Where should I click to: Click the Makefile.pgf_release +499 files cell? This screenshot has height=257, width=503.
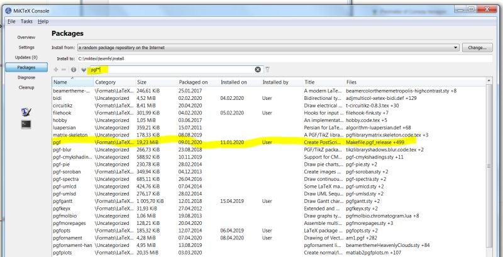tap(375, 142)
